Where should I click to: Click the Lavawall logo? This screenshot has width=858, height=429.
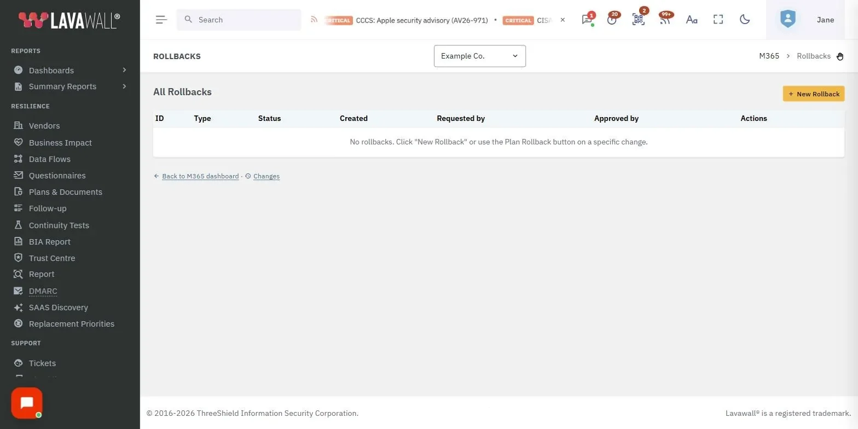[x=69, y=20]
